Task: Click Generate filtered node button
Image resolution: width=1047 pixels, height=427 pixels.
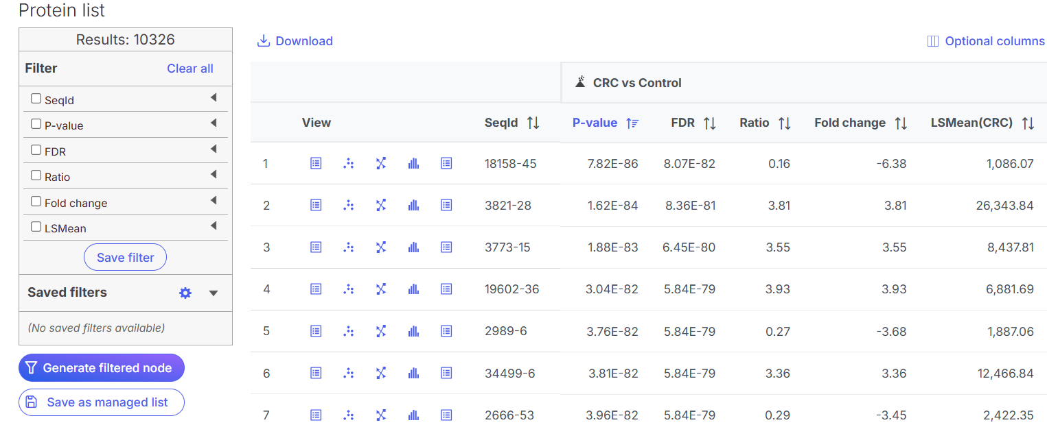Action: (101, 368)
